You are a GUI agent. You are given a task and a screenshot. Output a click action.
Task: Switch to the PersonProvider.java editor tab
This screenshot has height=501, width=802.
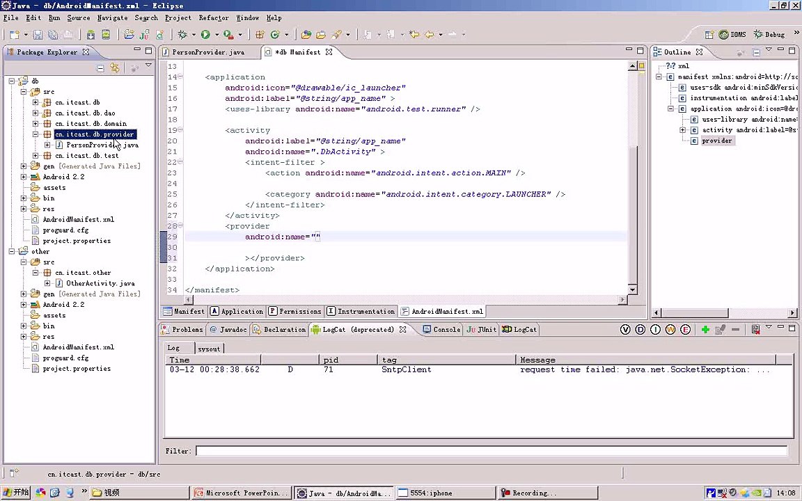pyautogui.click(x=207, y=52)
